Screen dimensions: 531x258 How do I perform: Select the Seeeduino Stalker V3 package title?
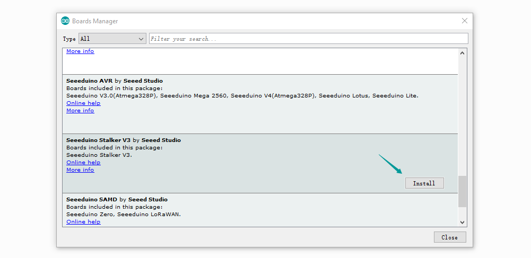tap(98, 140)
